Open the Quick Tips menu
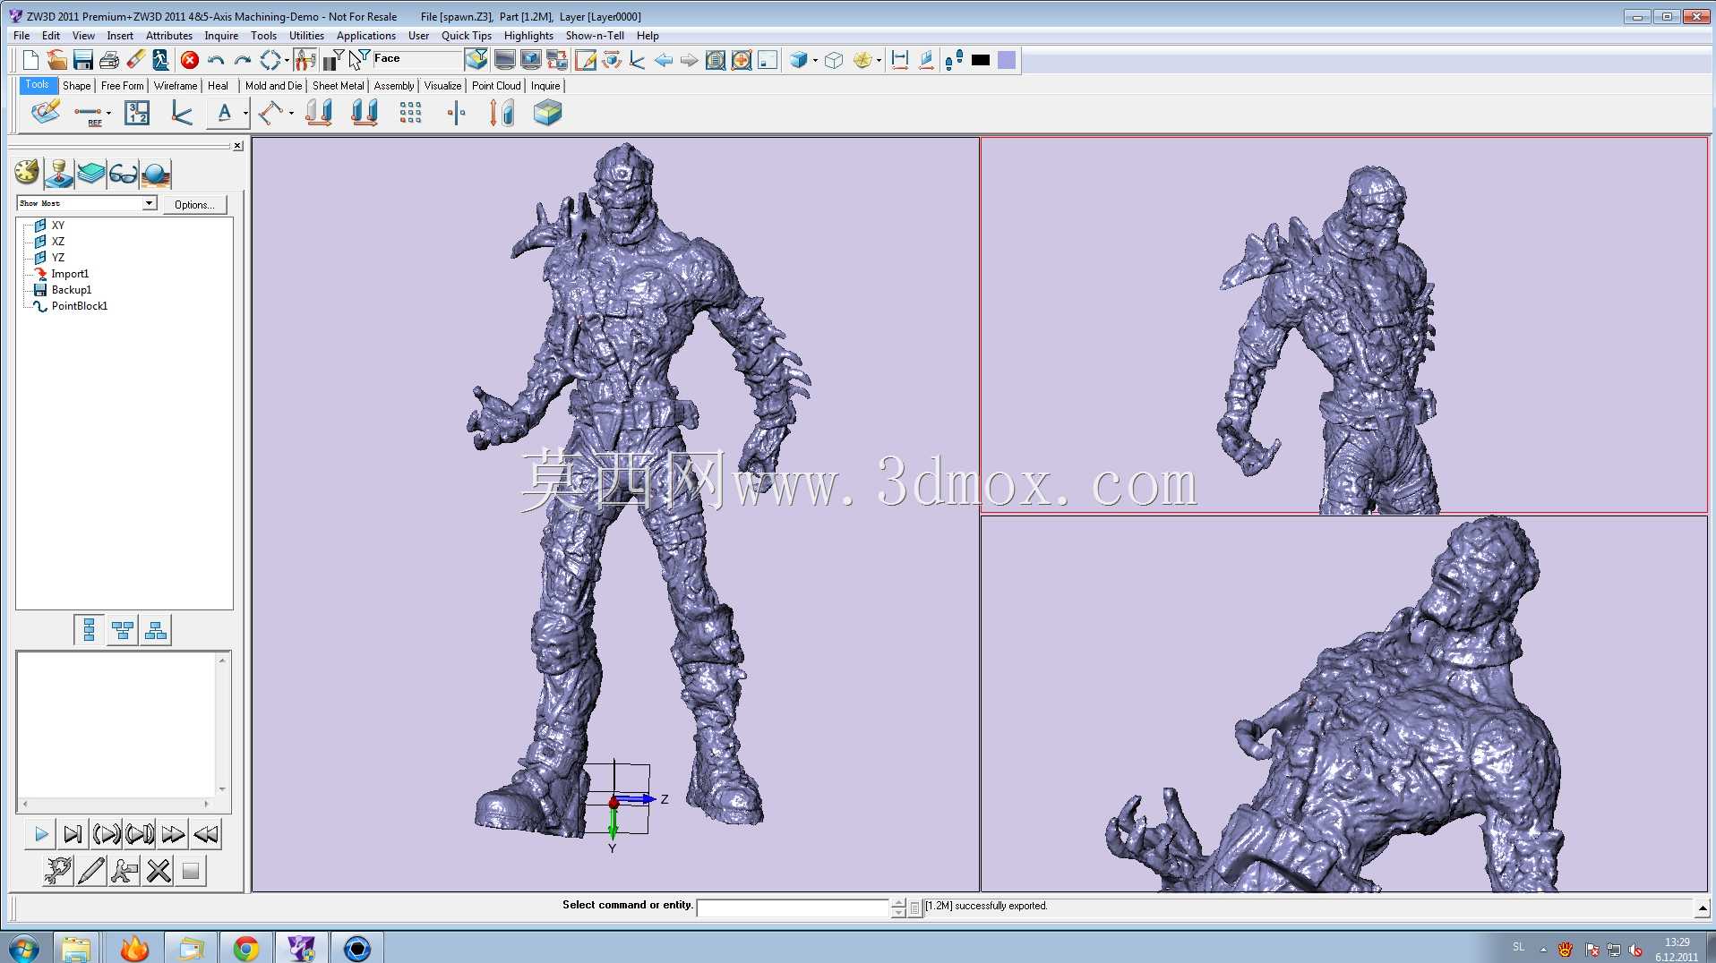This screenshot has height=963, width=1716. 467,36
